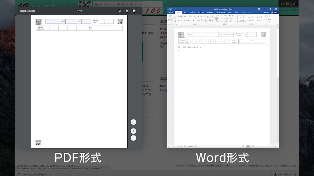Zoom out of the PDF page
314x176 pixels.
(133, 138)
